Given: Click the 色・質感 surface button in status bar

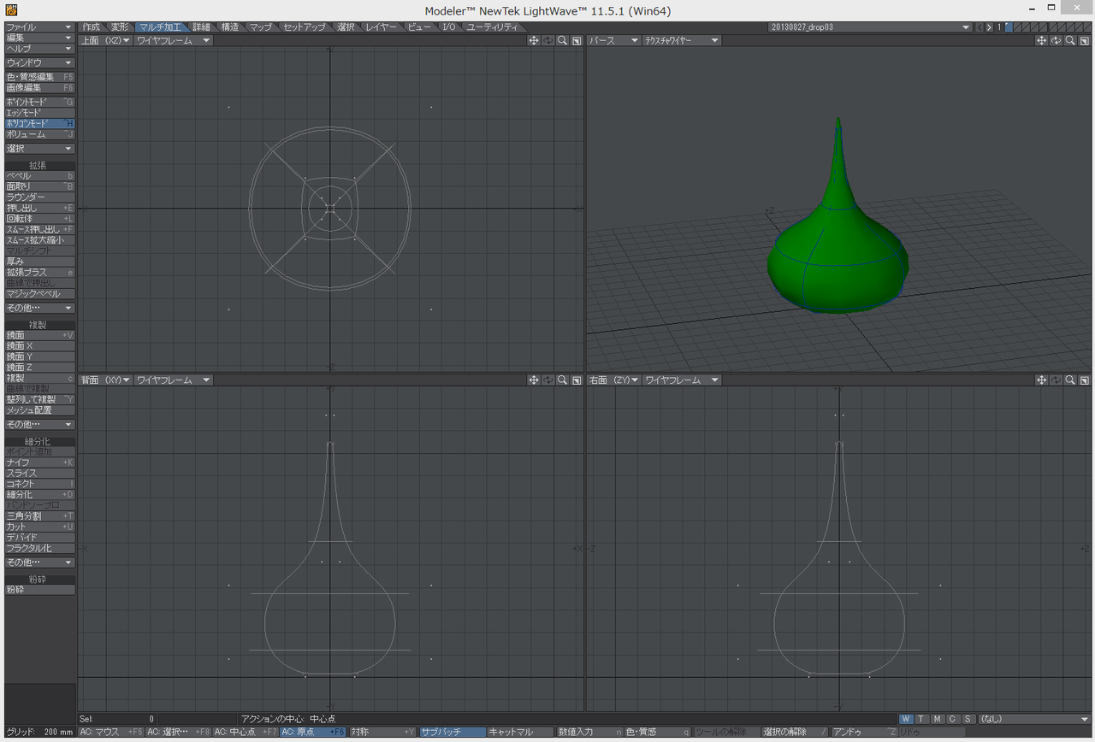Looking at the screenshot, I should pos(657,733).
